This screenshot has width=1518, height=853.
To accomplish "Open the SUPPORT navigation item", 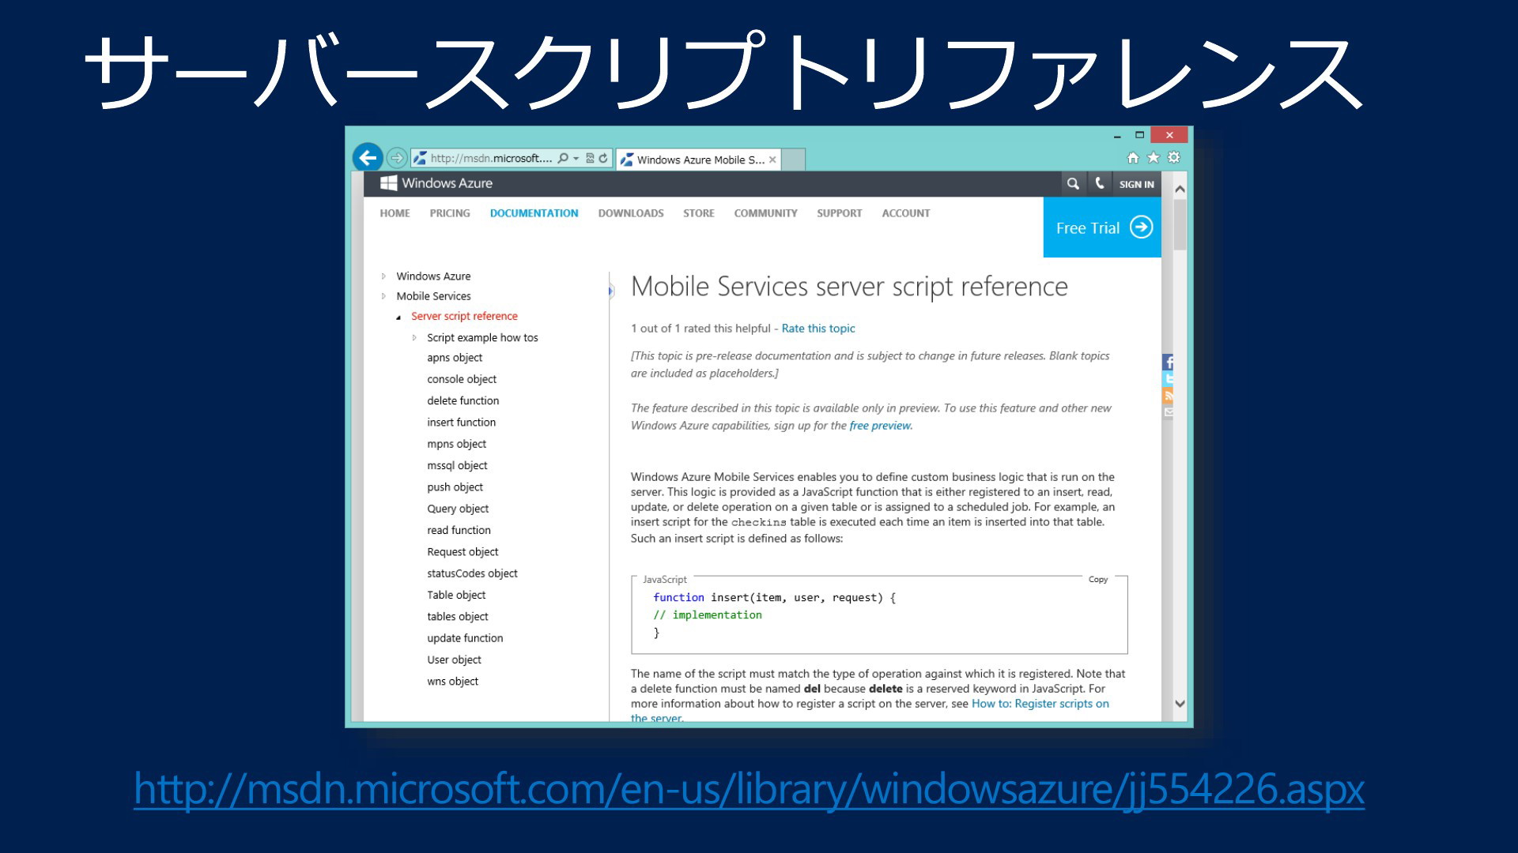I will coord(840,213).
